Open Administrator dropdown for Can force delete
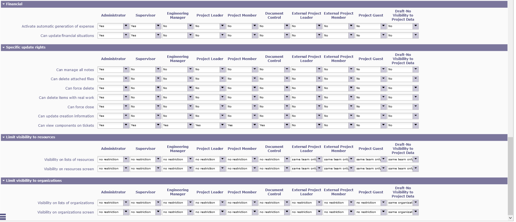The height and width of the screenshot is (222, 516). (x=126, y=88)
